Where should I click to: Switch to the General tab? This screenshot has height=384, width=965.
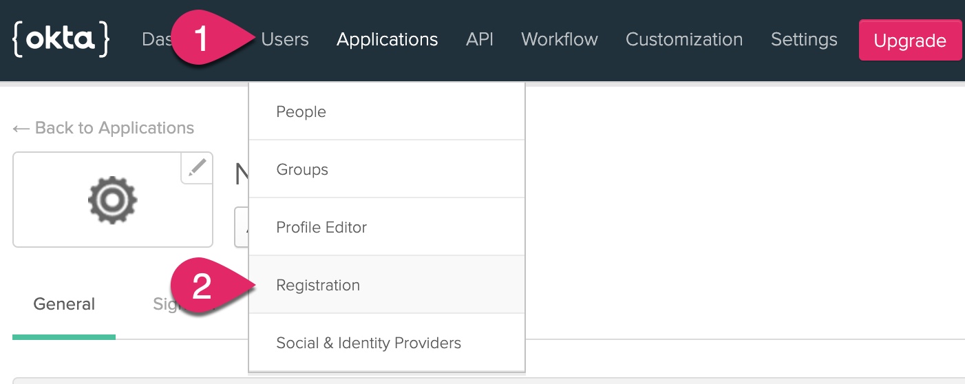64,304
